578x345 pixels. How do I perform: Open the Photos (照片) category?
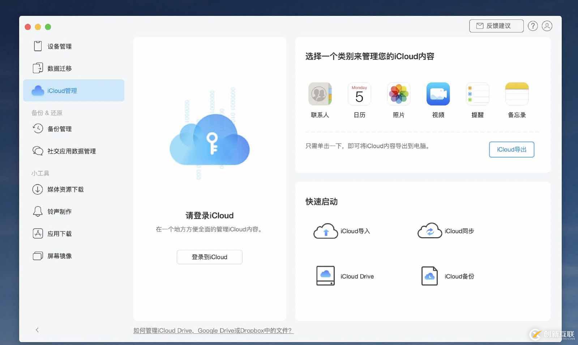398,94
